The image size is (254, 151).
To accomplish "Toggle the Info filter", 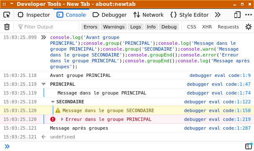I will click(151, 27).
